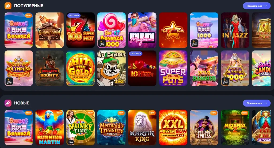Click Drops & Wins badge on Gates of Olympus 1000
The width and height of the screenshot is (274, 148).
point(225,81)
